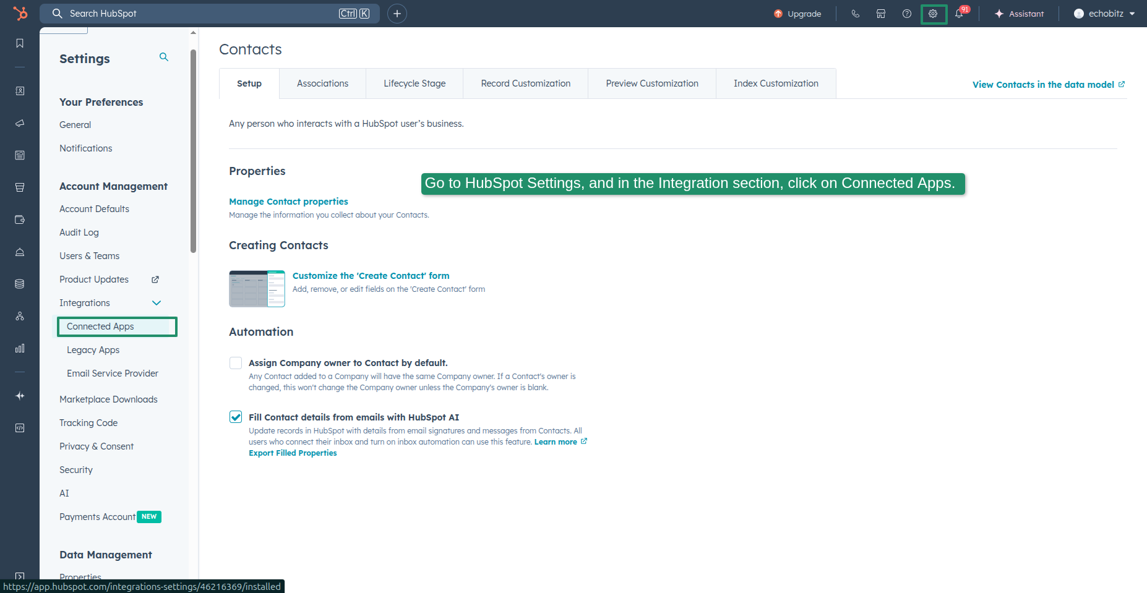Screen dimensions: 1147x593
Task: Expand search options with the plus button
Action: (397, 13)
